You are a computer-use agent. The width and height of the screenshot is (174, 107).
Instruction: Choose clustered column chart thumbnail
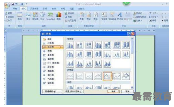(70, 45)
